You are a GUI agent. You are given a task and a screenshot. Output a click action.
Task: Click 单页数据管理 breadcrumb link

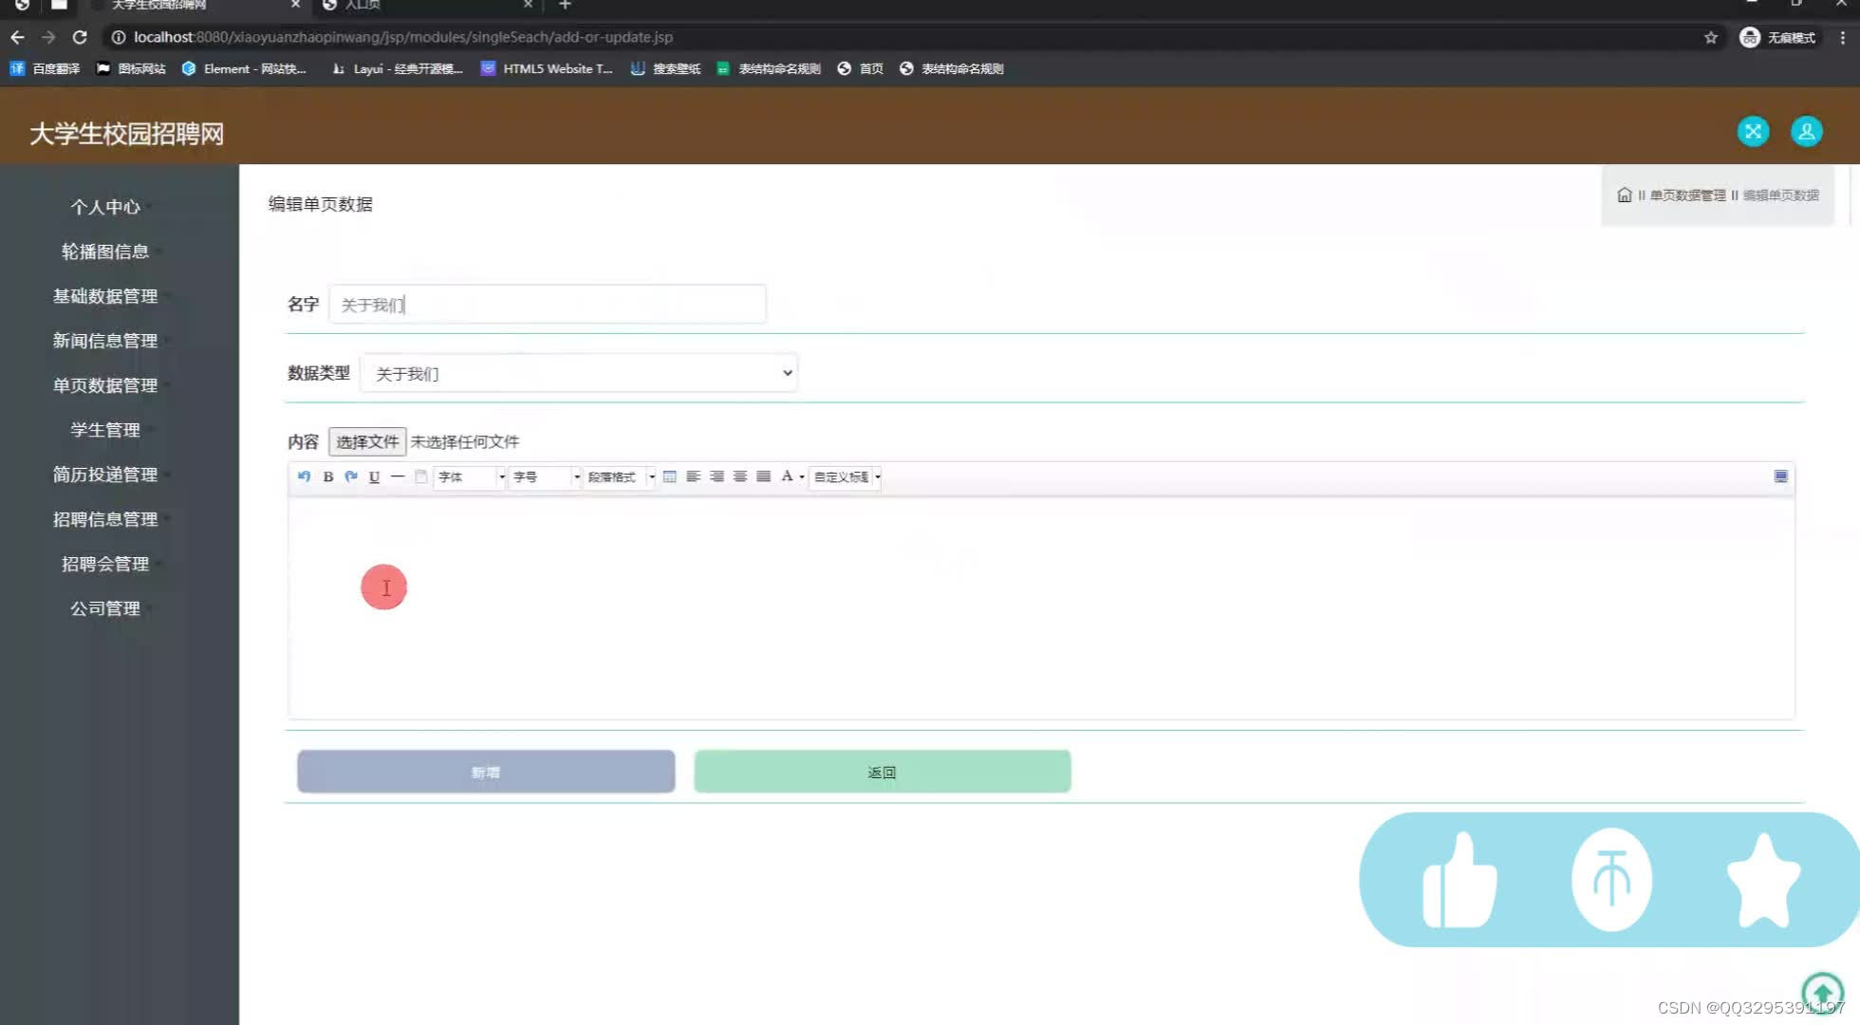pyautogui.click(x=1687, y=195)
